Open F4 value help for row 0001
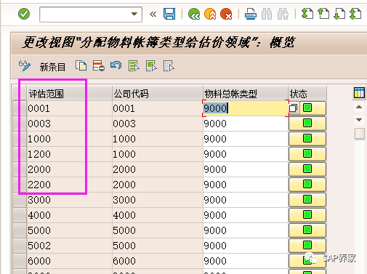This screenshot has height=274, width=367. (293, 108)
